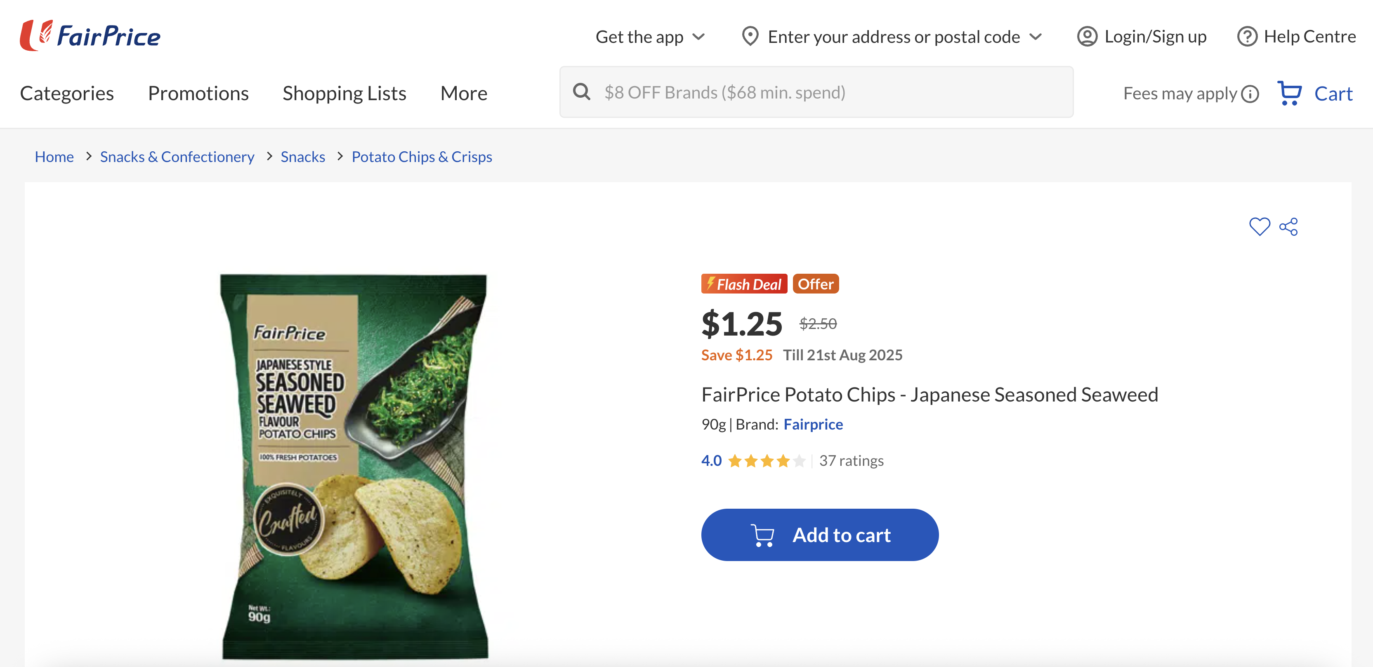Click the FairPrice logo
This screenshot has width=1373, height=667.
90,36
